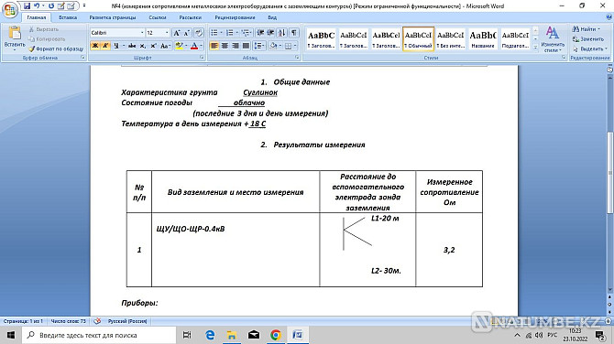This screenshot has height=344, width=614.
Task: Decrease font size with shrink font icon
Action: tap(187, 33)
